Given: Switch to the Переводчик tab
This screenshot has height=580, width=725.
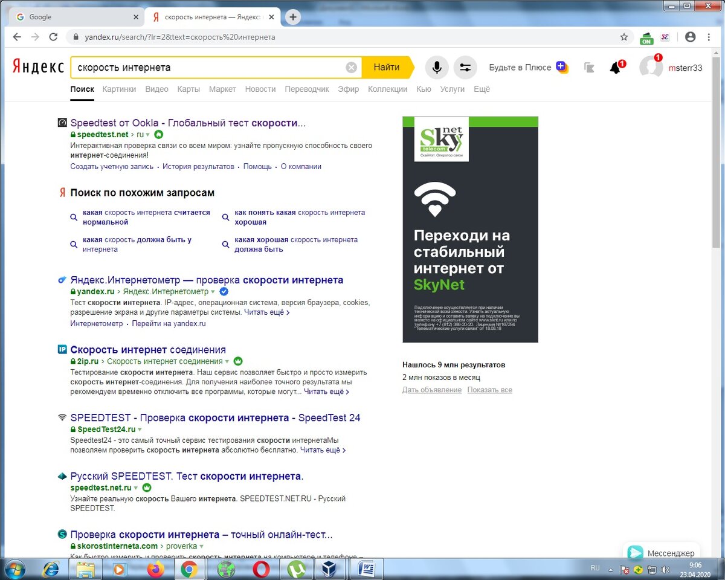Looking at the screenshot, I should pyautogui.click(x=307, y=89).
